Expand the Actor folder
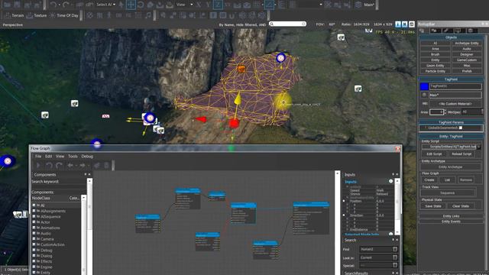Viewport: 489px width, 275px height. coord(34,222)
